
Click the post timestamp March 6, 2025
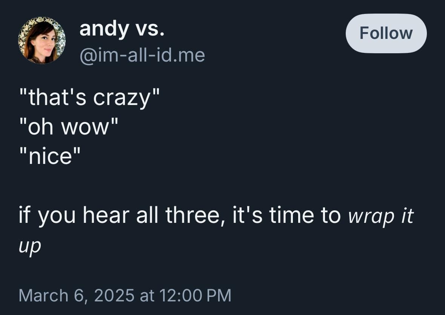pos(125,295)
